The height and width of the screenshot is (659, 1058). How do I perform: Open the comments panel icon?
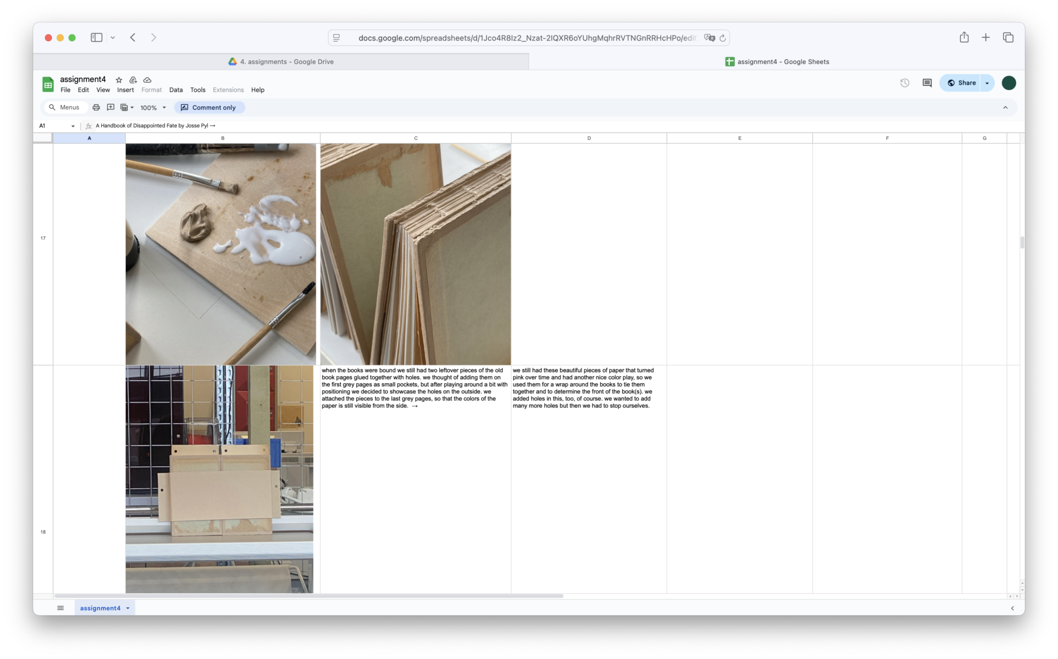click(x=927, y=83)
